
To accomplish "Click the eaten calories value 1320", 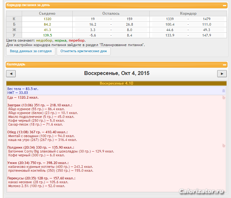I will [47, 19].
